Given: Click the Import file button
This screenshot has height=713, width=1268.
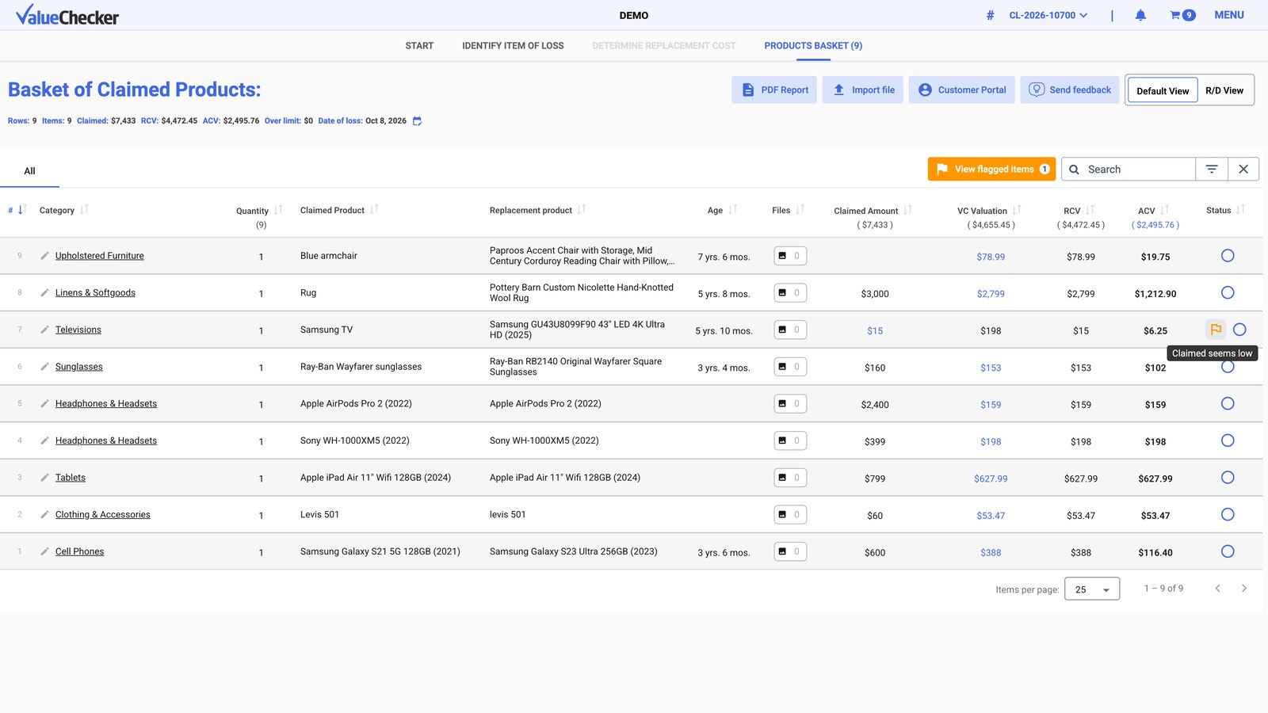Looking at the screenshot, I should tap(863, 90).
